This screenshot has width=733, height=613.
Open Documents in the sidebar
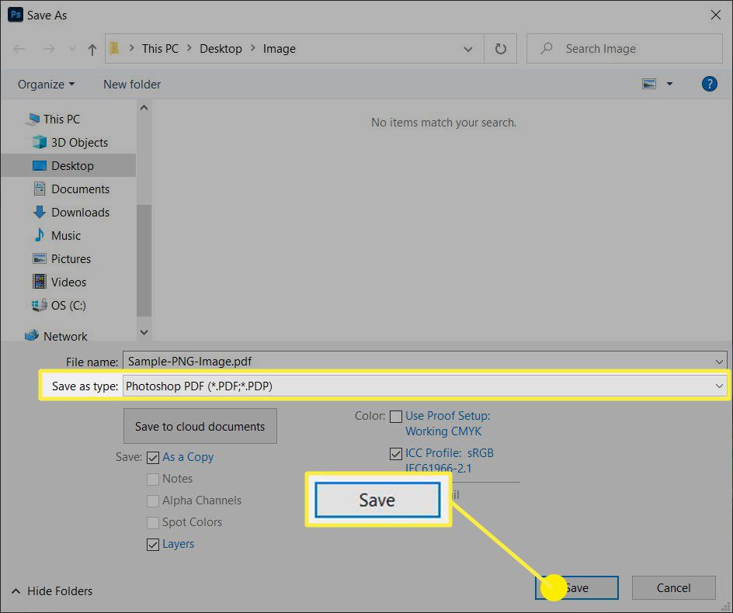click(x=80, y=189)
